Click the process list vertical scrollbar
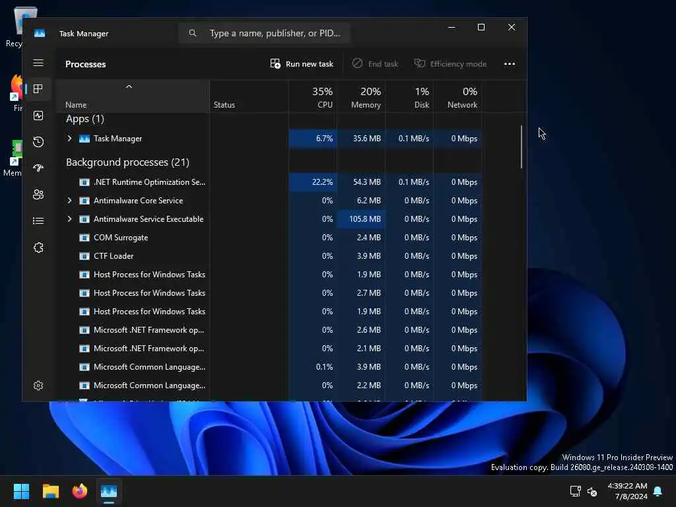 tap(522, 147)
